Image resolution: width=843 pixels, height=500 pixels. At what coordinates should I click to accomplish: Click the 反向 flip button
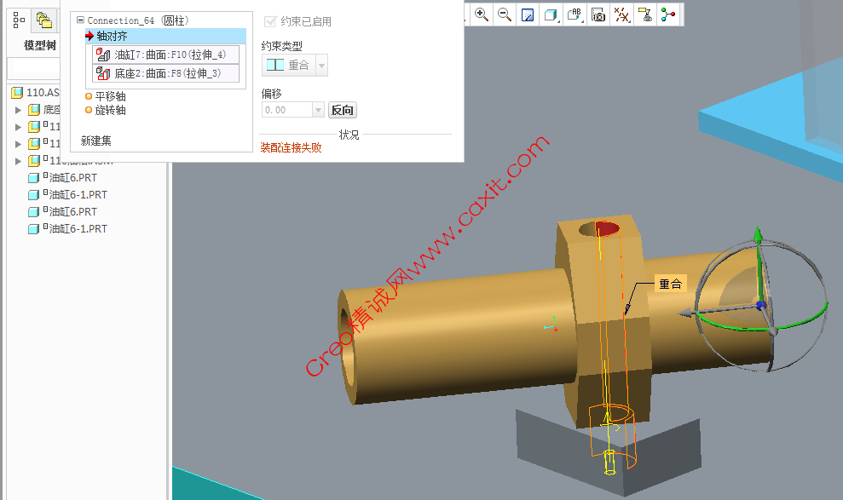pos(343,110)
